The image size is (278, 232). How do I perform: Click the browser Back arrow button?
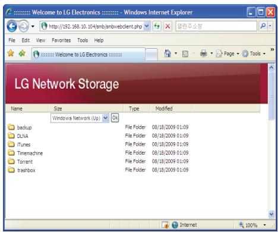(x=12, y=26)
